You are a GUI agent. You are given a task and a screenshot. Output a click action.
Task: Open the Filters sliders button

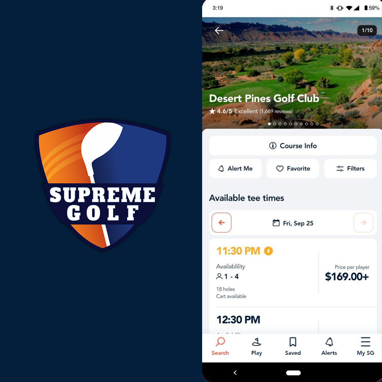350,169
